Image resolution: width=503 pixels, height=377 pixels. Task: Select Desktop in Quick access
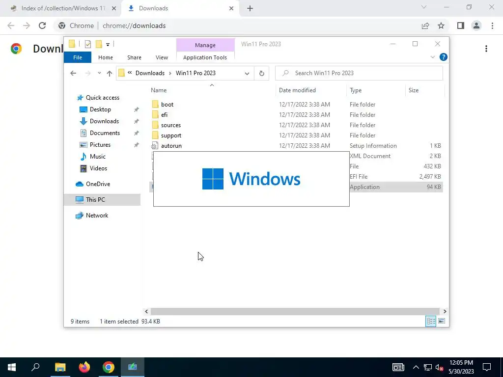pos(100,109)
